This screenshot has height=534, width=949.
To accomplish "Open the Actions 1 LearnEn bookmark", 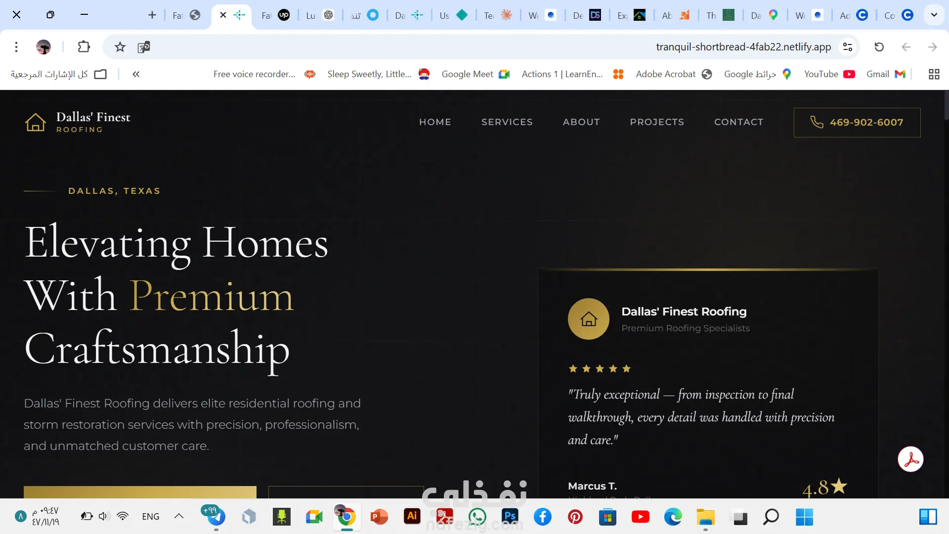I will pyautogui.click(x=572, y=74).
